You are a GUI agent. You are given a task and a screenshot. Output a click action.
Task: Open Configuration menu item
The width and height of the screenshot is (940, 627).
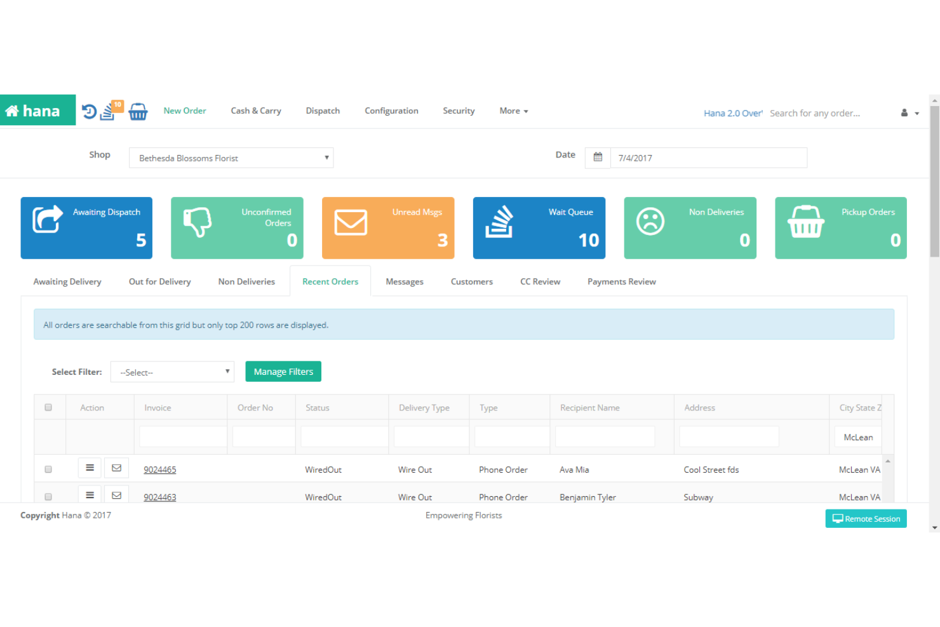tap(391, 111)
